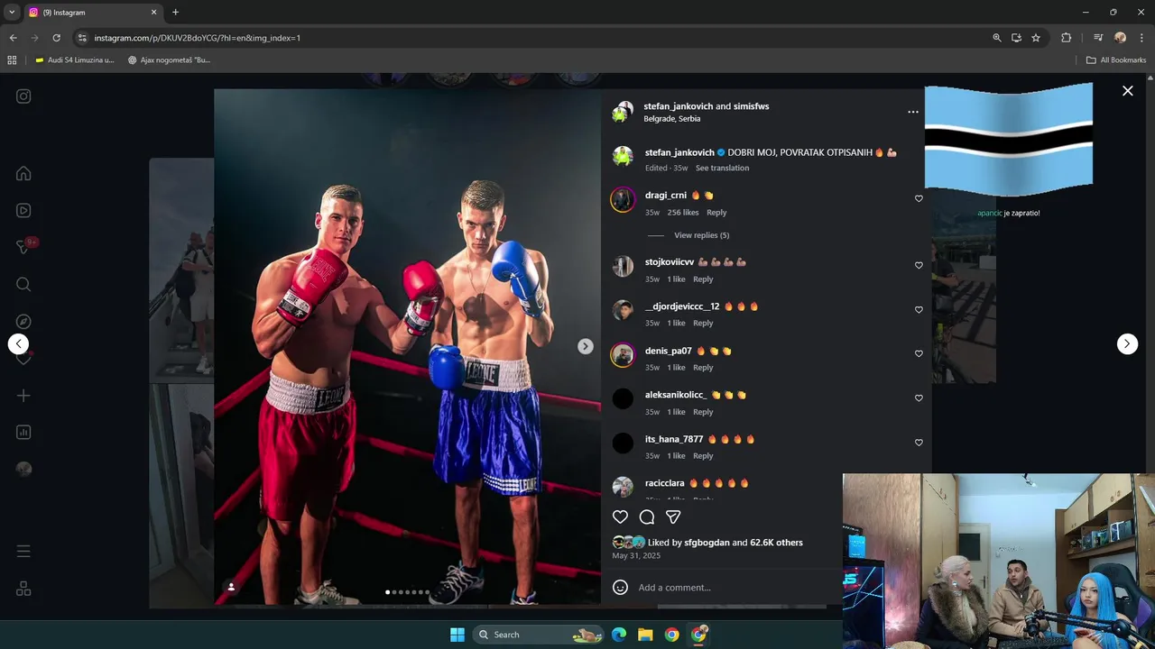The image size is (1155, 649).
Task: Open sfgbogdan profile in liked-by line
Action: [707, 543]
